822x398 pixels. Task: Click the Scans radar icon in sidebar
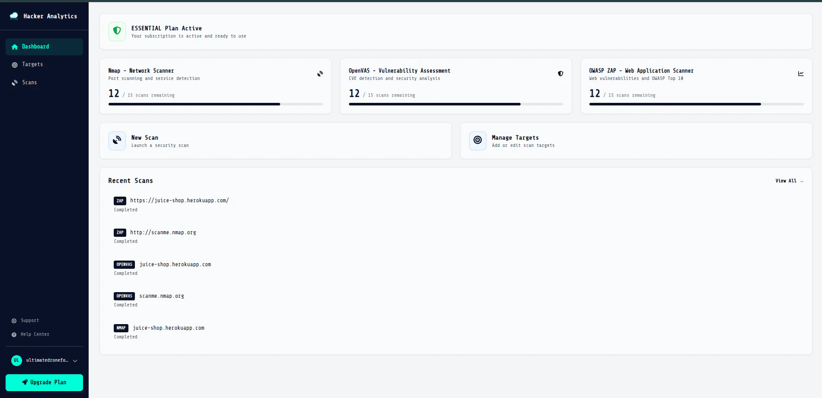(x=15, y=82)
